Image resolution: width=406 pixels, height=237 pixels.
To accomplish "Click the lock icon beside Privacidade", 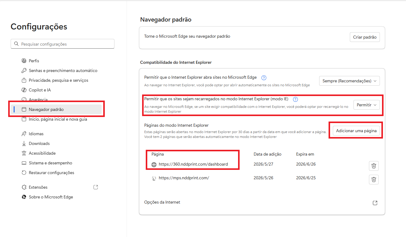I will [24, 80].
